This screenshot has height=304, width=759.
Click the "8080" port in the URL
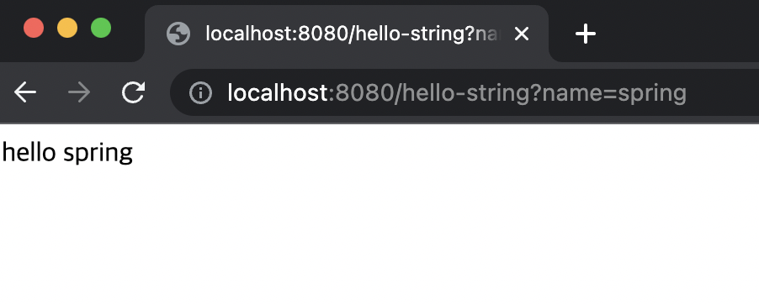pyautogui.click(x=364, y=92)
